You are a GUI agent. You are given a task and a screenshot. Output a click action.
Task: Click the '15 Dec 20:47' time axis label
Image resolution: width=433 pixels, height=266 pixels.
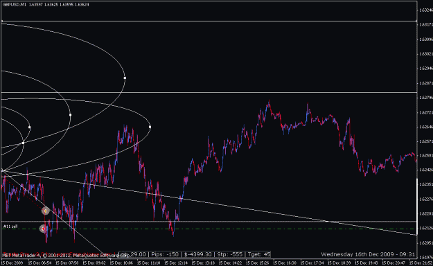[x=394, y=263]
